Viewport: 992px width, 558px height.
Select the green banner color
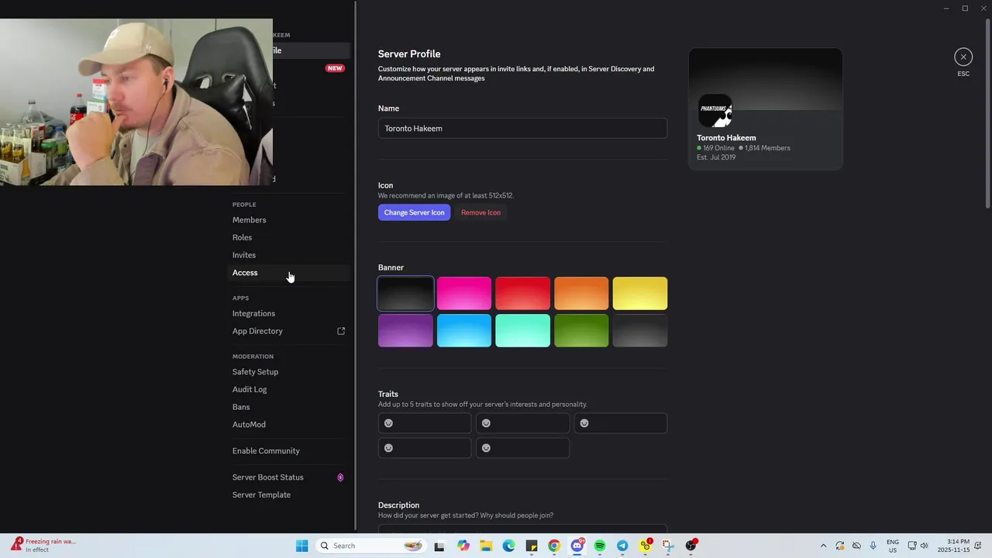tap(581, 330)
